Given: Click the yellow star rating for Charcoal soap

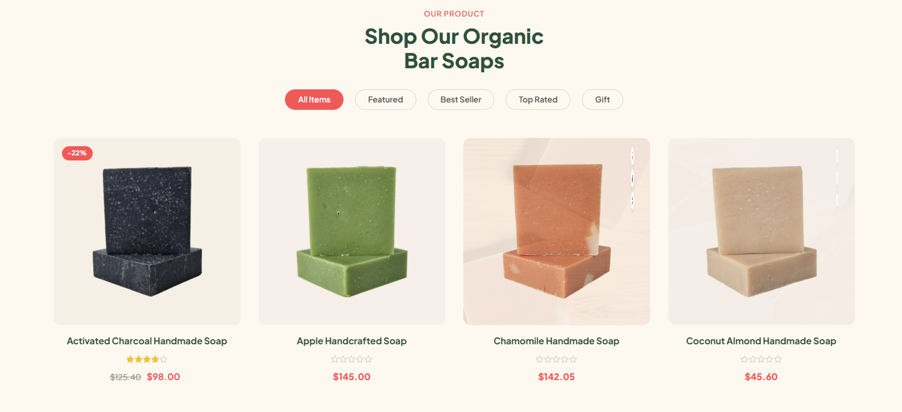Looking at the screenshot, I should coord(147,359).
